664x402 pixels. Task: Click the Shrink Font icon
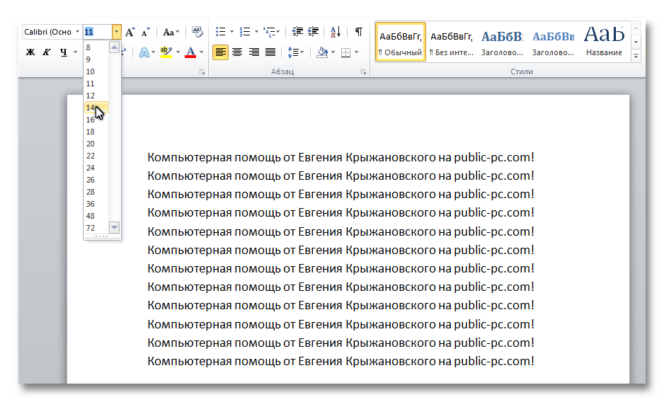146,32
